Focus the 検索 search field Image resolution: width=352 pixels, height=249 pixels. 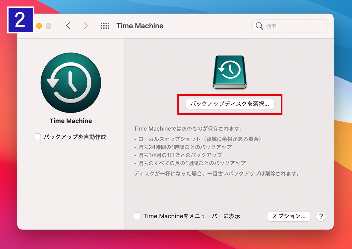(x=290, y=26)
